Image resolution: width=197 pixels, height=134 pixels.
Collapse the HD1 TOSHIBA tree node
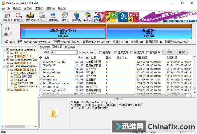(4, 60)
